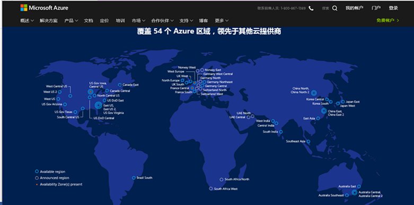Click the Korea South label
The height and width of the screenshot is (205, 414).
coord(321,104)
